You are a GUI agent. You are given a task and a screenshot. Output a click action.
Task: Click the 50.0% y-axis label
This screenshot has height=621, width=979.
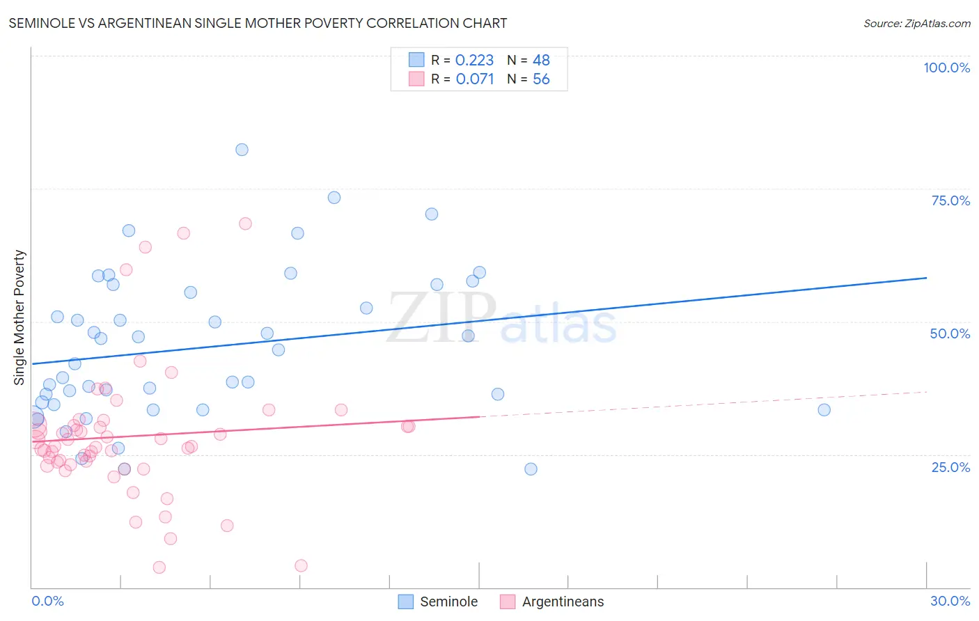point(950,333)
